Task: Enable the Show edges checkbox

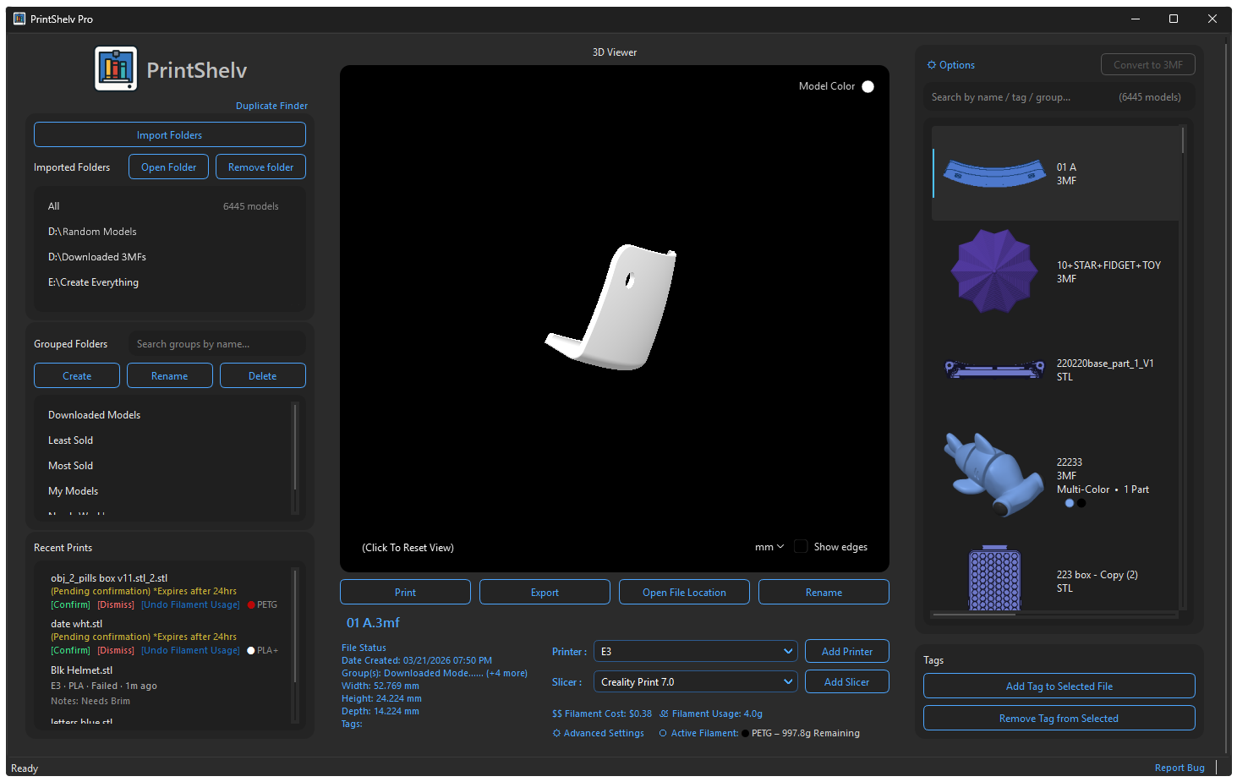Action: pyautogui.click(x=801, y=547)
